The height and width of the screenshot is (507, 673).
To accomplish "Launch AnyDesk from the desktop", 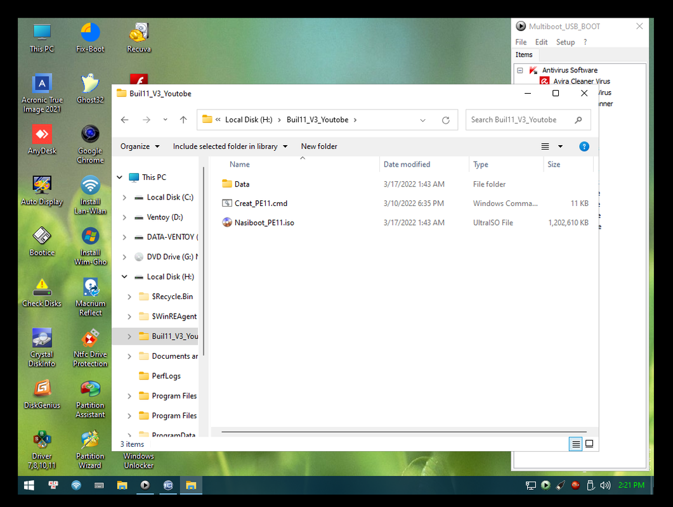I will click(42, 140).
